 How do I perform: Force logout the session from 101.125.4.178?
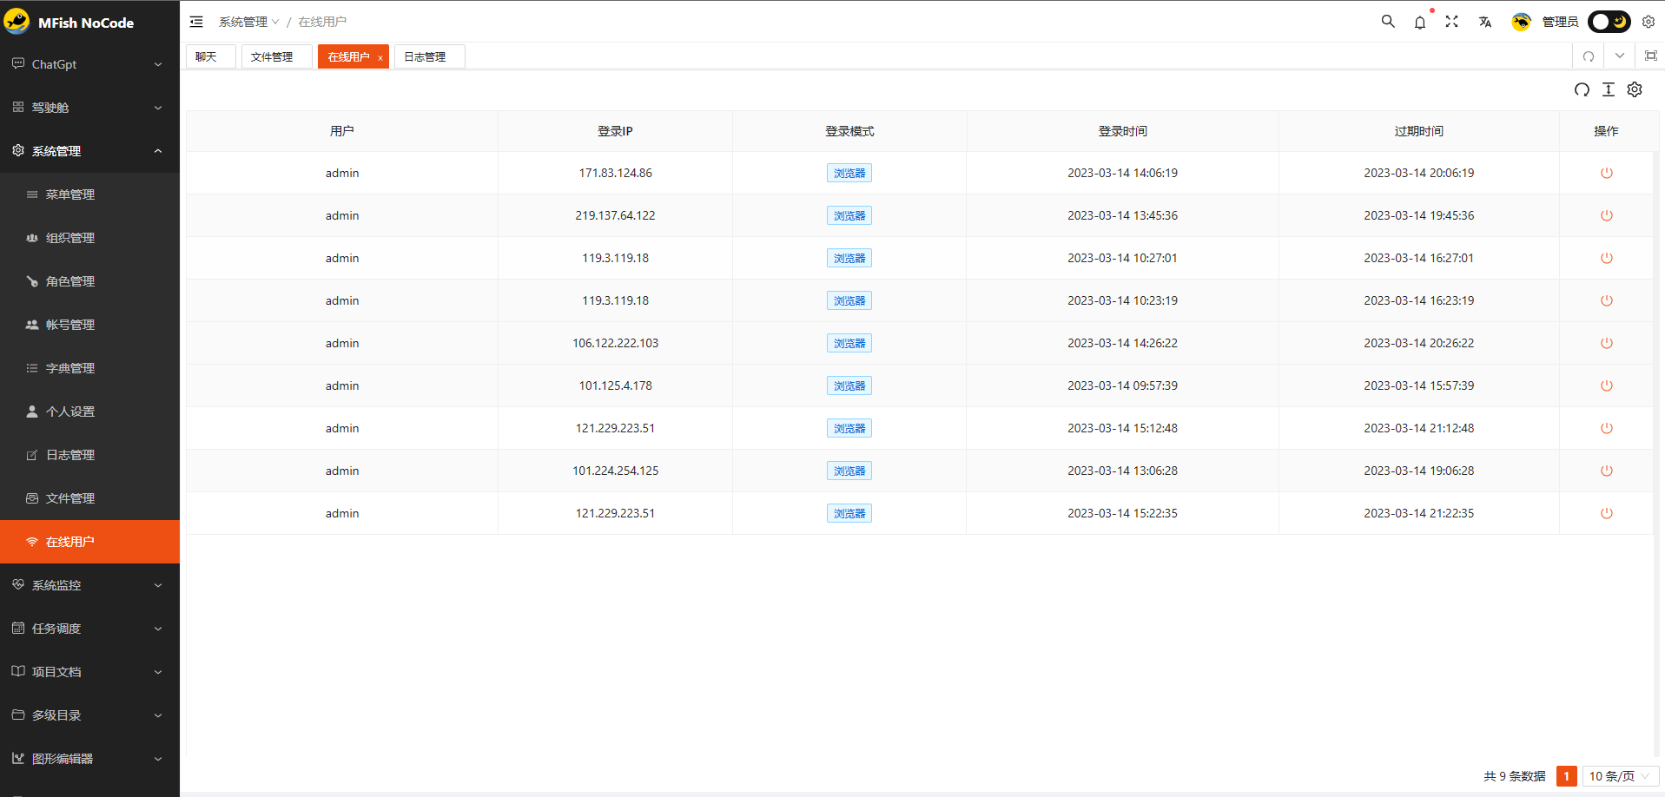click(x=1607, y=385)
